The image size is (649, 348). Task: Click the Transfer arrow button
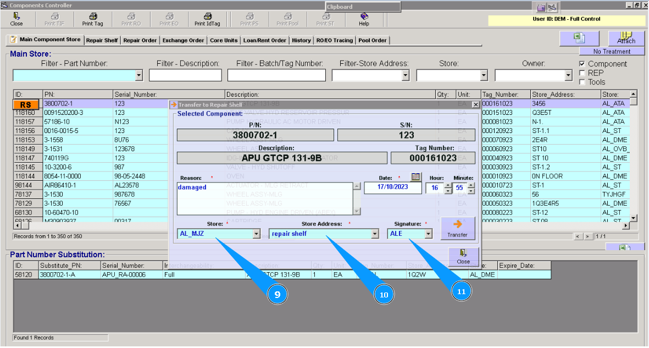click(458, 228)
